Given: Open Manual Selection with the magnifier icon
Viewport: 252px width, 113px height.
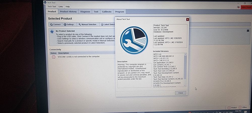Looking at the screenshot, I should pos(88,25).
